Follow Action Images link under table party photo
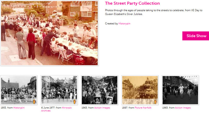209x113 pixels. (x=102, y=108)
